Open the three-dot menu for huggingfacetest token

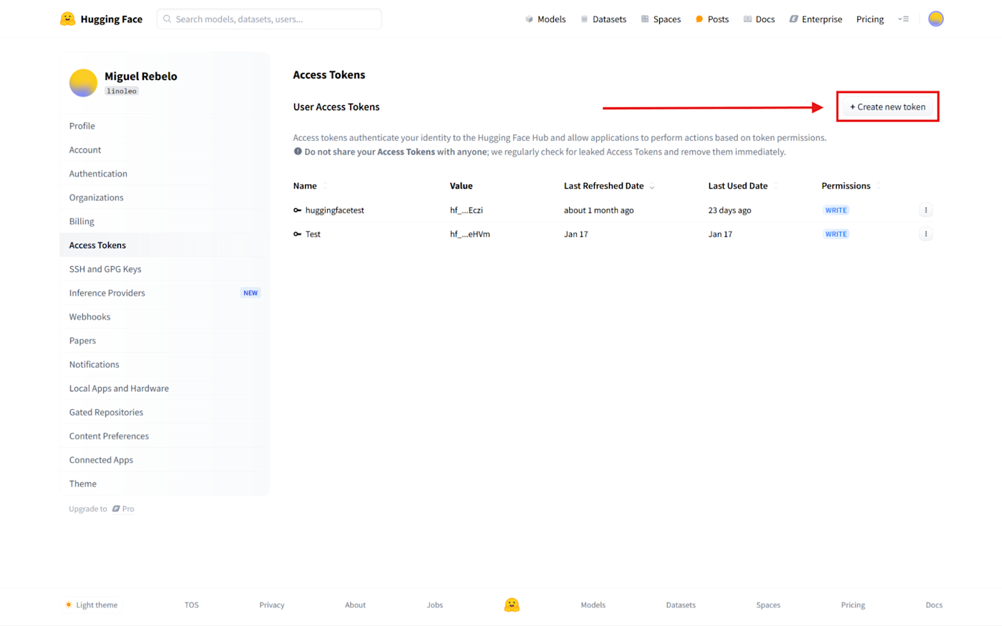[x=925, y=210]
